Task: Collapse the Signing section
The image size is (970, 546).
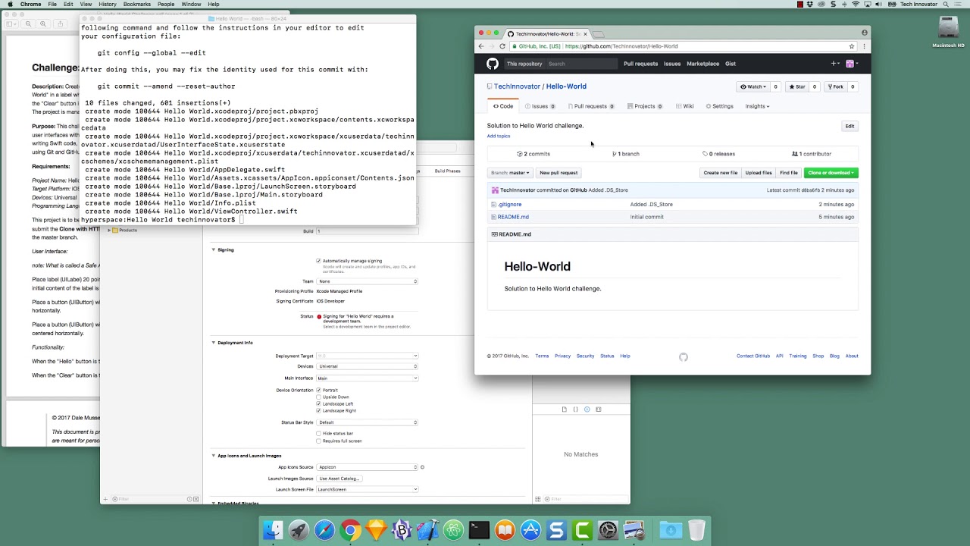Action: 213,249
